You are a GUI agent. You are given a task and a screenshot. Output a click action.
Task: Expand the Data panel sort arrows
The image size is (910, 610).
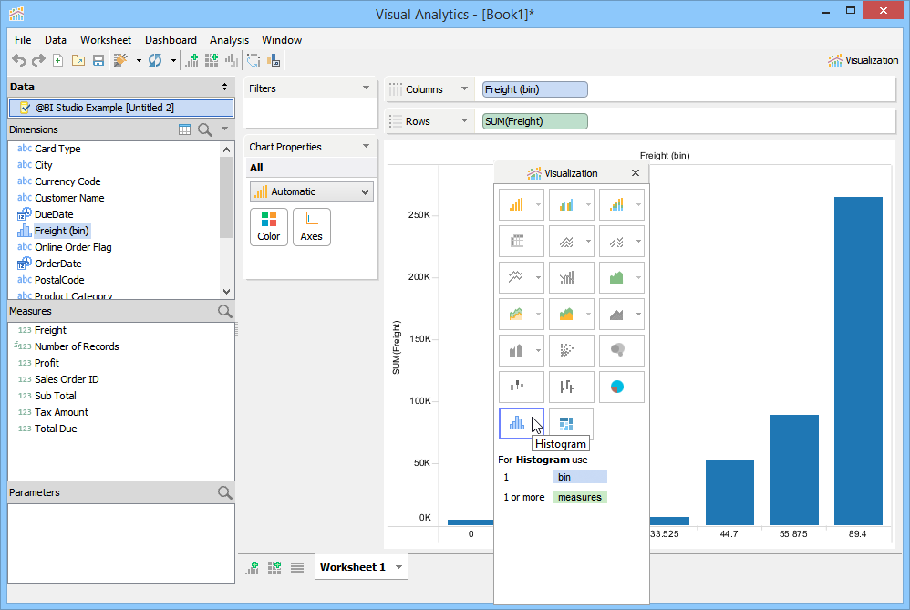coord(224,87)
